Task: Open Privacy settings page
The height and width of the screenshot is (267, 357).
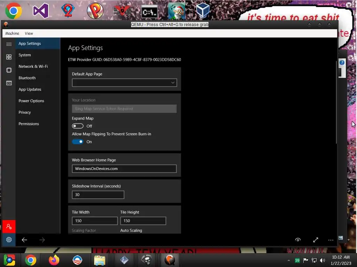Action: pyautogui.click(x=38, y=112)
